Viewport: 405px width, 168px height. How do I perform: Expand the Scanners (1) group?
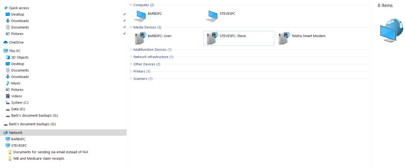131,78
